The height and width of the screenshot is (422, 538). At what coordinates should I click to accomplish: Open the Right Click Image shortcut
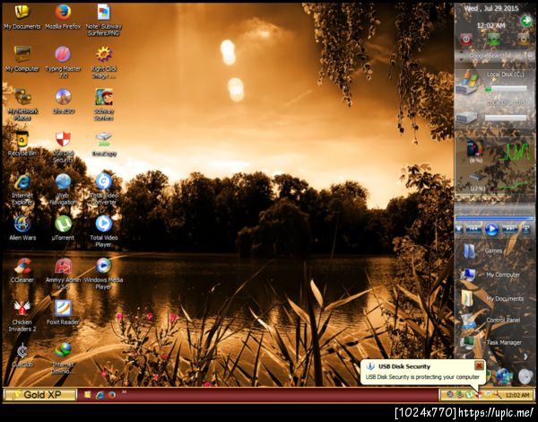pos(104,63)
